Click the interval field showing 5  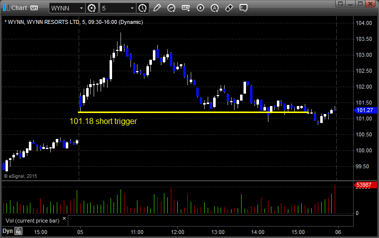[115, 8]
